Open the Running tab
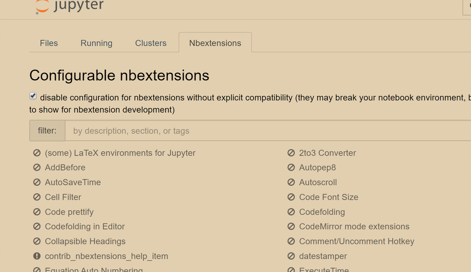Screen dimensions: 471x272 click(x=96, y=43)
